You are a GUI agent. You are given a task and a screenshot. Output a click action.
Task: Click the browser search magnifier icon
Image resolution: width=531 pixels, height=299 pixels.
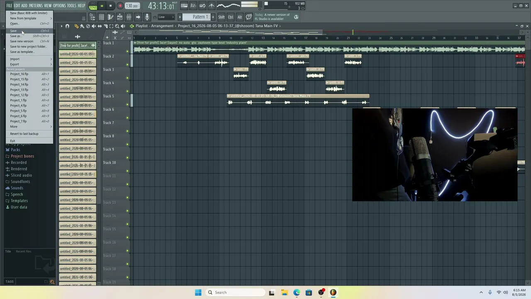click(x=52, y=282)
